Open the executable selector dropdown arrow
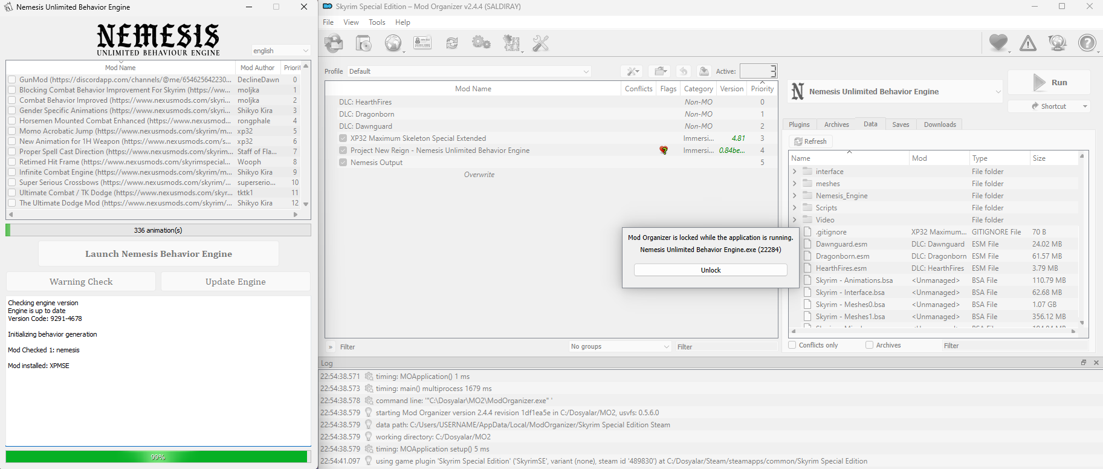 coord(998,92)
